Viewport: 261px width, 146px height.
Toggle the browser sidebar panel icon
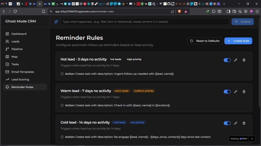pos(228,11)
